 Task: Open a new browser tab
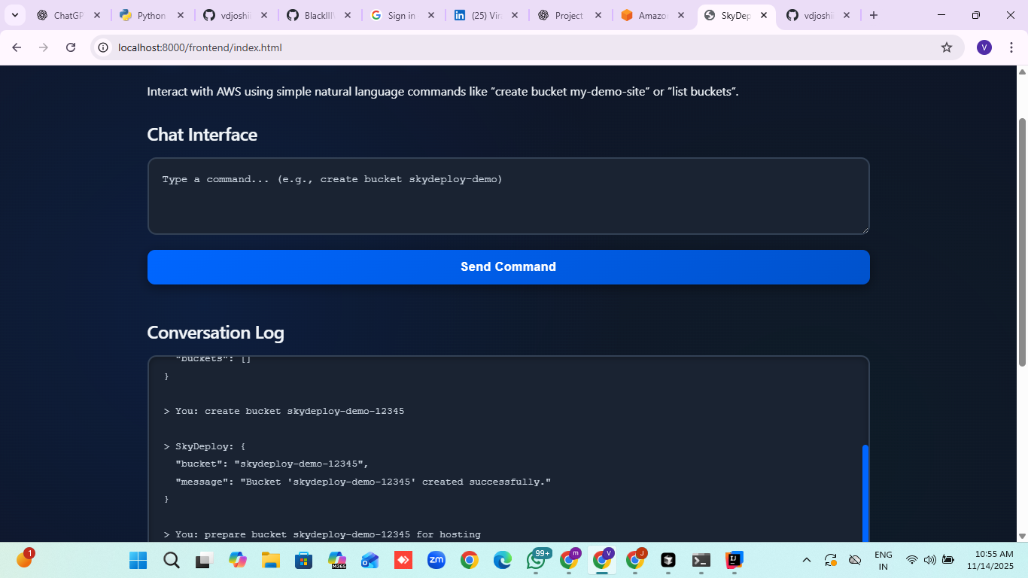tap(874, 15)
